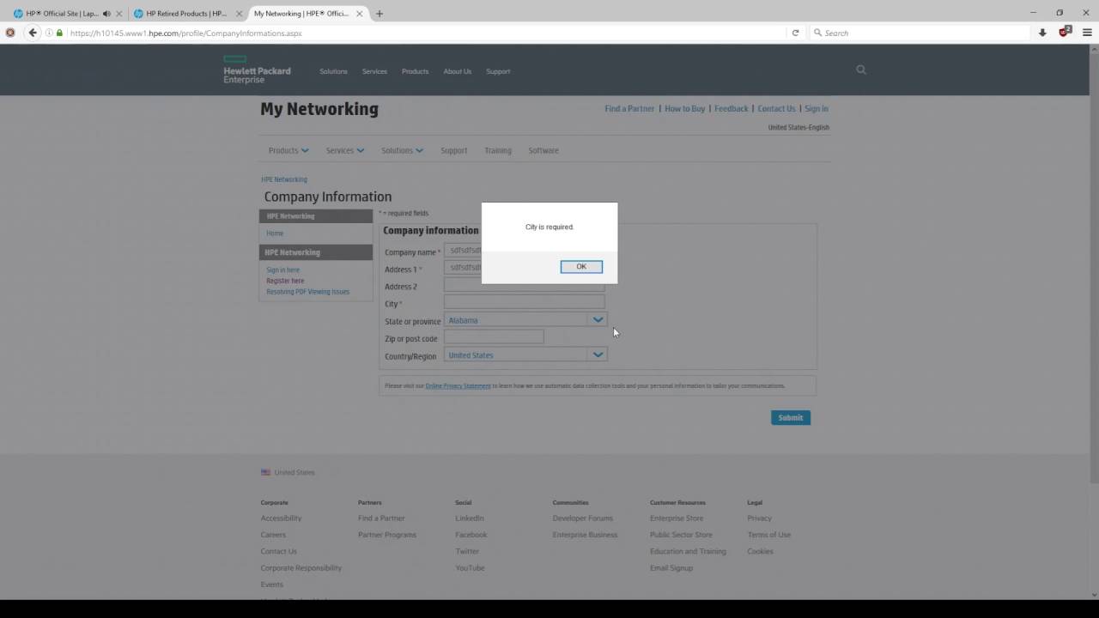Click the site search magnifier icon
The image size is (1099, 618).
pyautogui.click(x=861, y=70)
